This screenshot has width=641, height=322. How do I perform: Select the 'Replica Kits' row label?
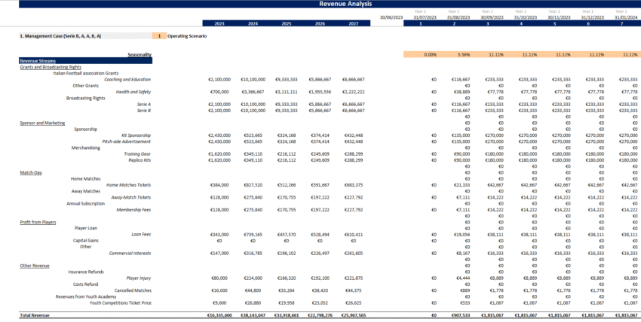tap(140, 160)
